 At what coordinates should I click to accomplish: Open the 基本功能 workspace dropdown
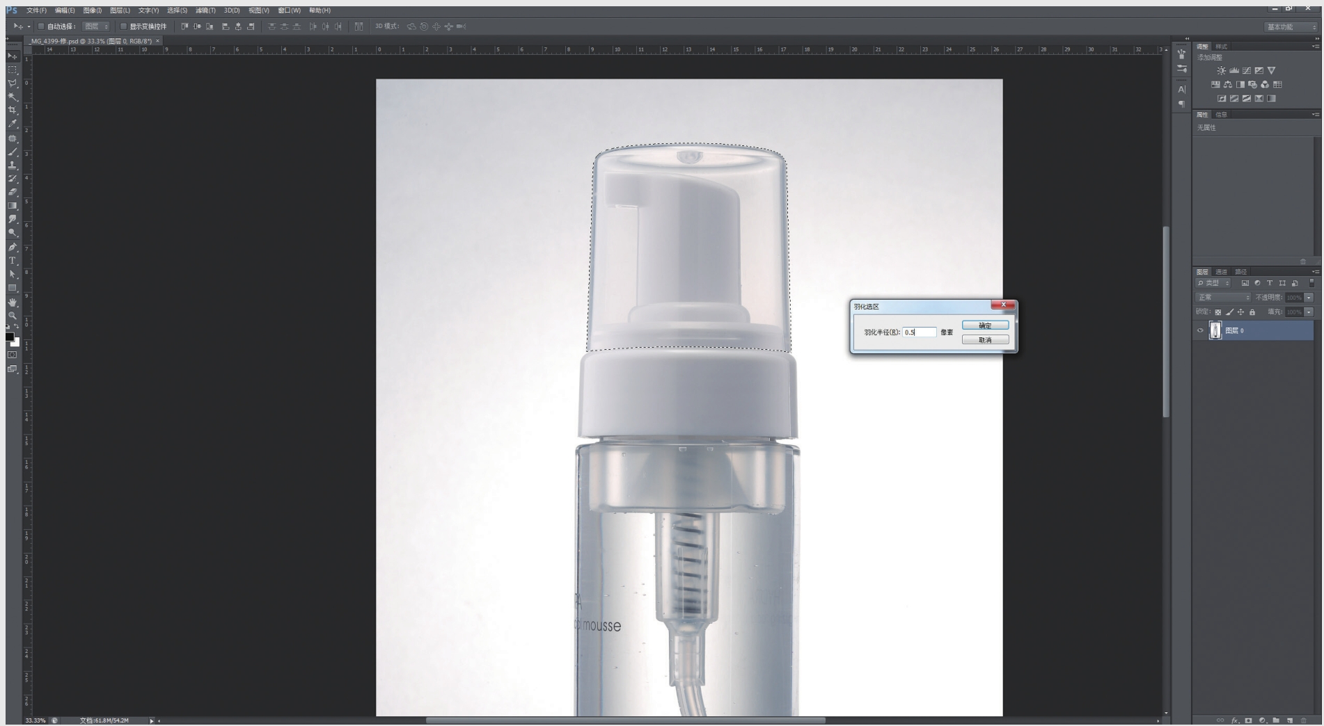point(1291,27)
